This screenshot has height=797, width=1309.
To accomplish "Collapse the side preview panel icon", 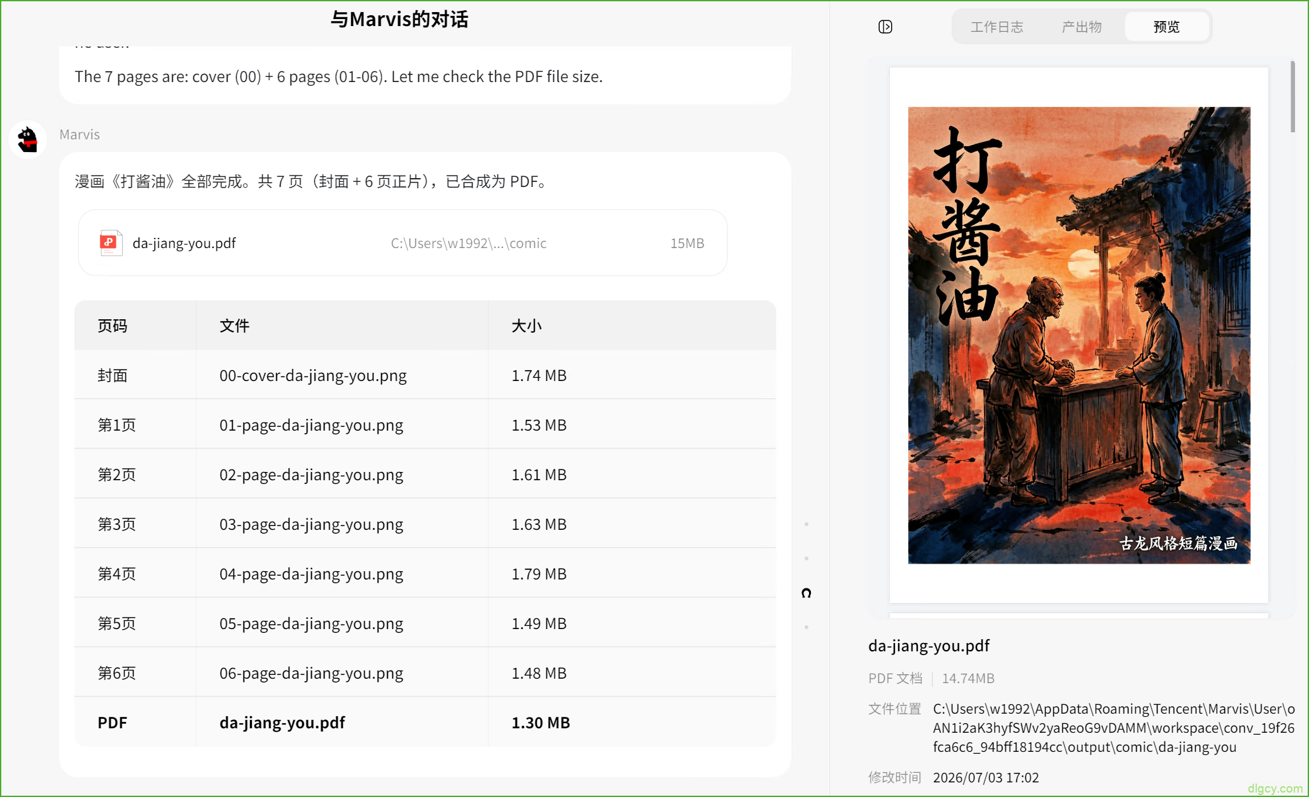I will coord(885,27).
